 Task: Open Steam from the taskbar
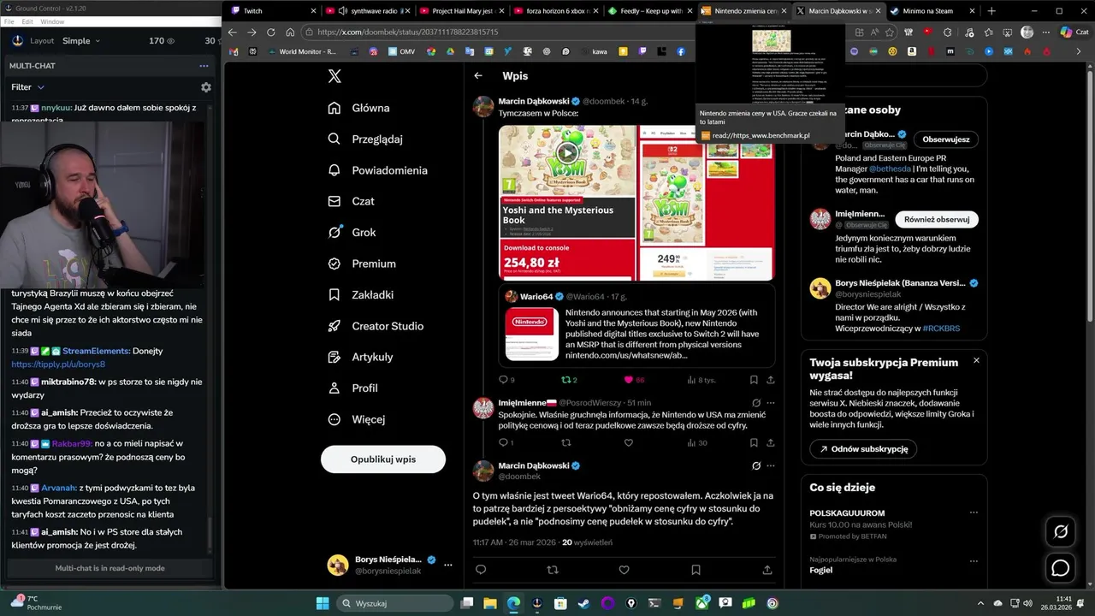(x=583, y=603)
